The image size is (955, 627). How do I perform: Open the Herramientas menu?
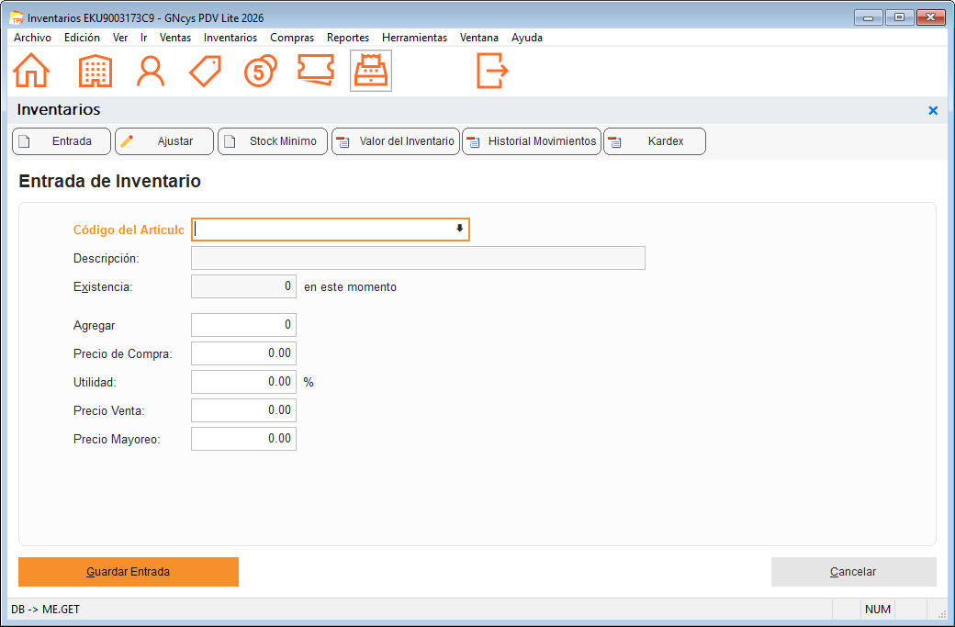point(414,38)
